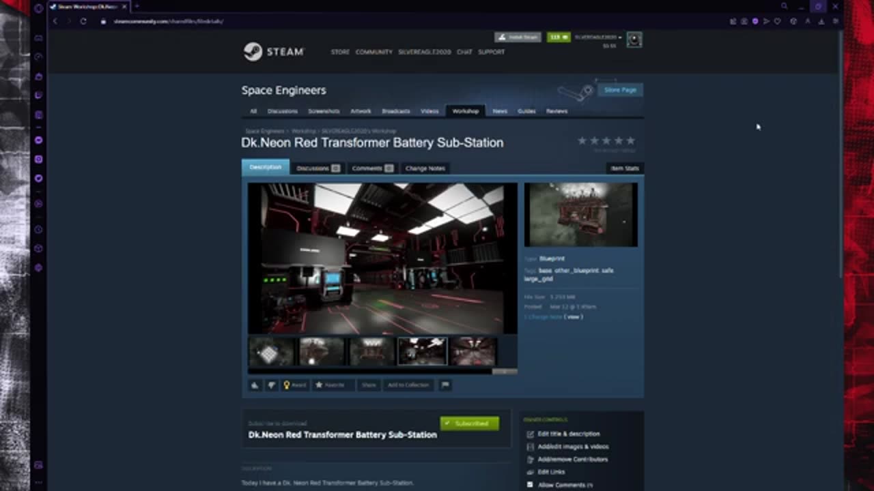Viewport: 874px width, 491px height.
Task: Select the fifth preview thumbnail of red corridor
Action: coord(473,352)
